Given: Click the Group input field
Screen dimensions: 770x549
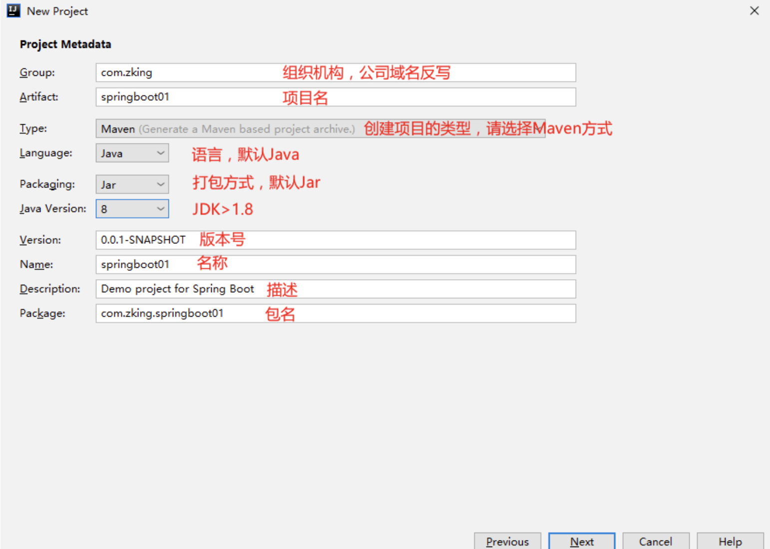Looking at the screenshot, I should 336,72.
